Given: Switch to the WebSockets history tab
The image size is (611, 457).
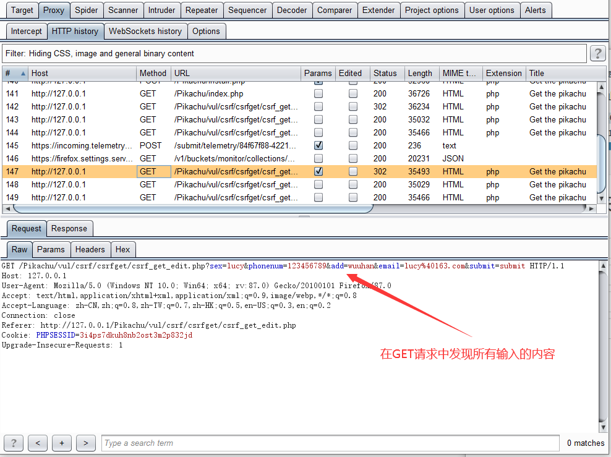Looking at the screenshot, I should point(145,31).
